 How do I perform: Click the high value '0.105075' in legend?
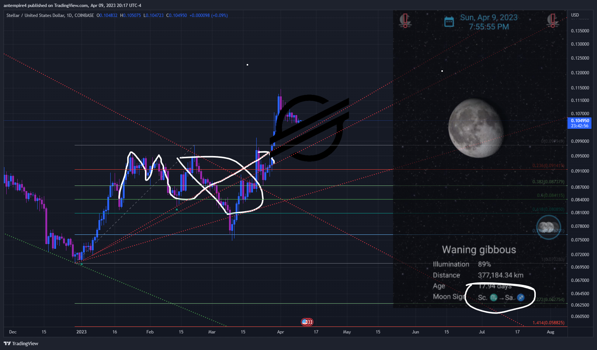click(x=132, y=15)
